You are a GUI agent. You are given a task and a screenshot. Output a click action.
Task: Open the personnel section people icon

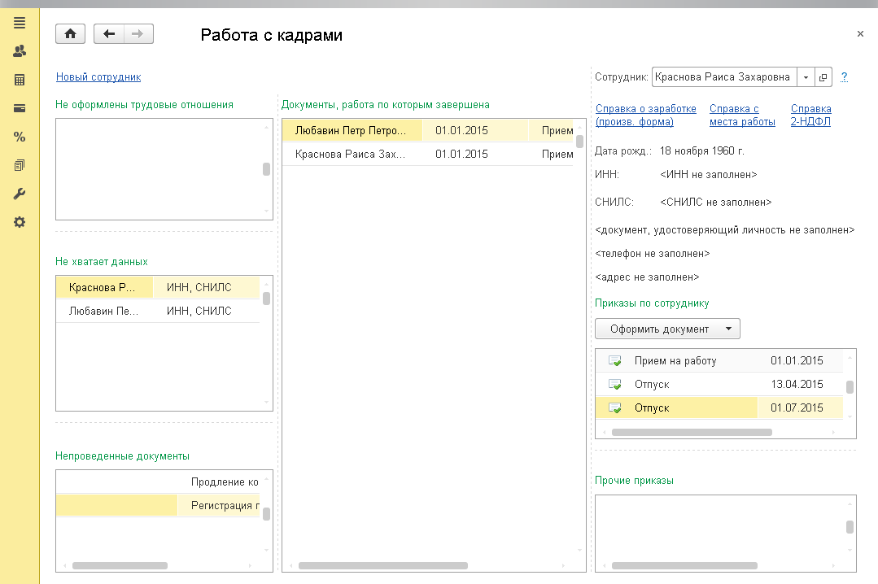20,51
